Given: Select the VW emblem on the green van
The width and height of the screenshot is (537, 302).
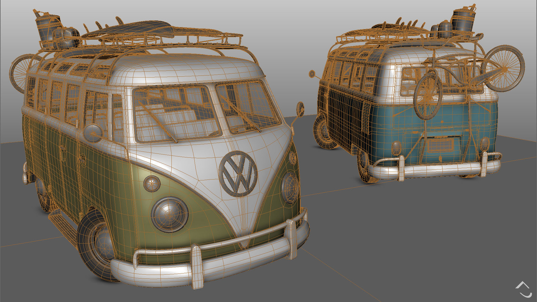Looking at the screenshot, I should [x=238, y=174].
